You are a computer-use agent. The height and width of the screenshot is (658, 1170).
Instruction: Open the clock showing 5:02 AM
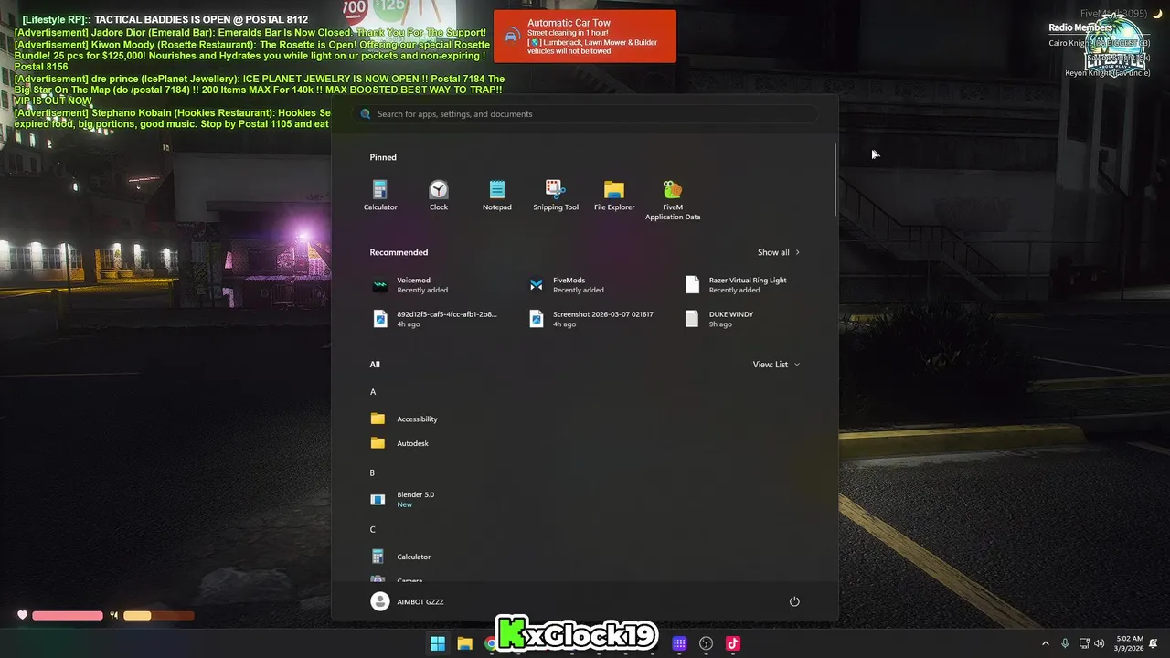pyautogui.click(x=1130, y=643)
